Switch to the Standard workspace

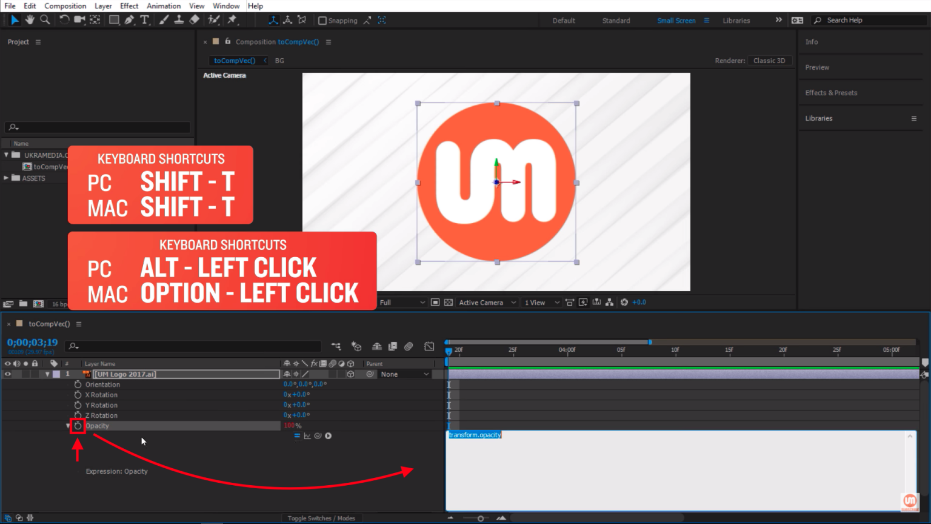616,21
